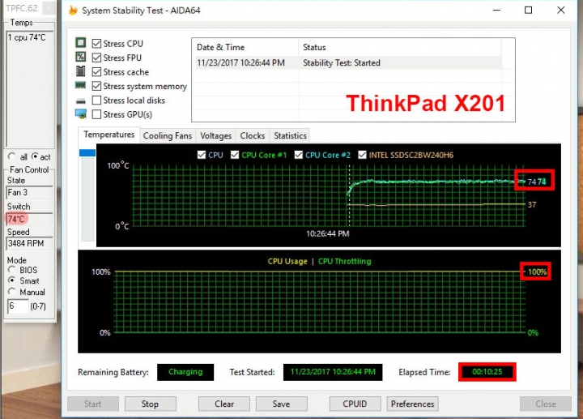Uncheck the Stress cache checkbox
The width and height of the screenshot is (583, 419).
(x=96, y=72)
